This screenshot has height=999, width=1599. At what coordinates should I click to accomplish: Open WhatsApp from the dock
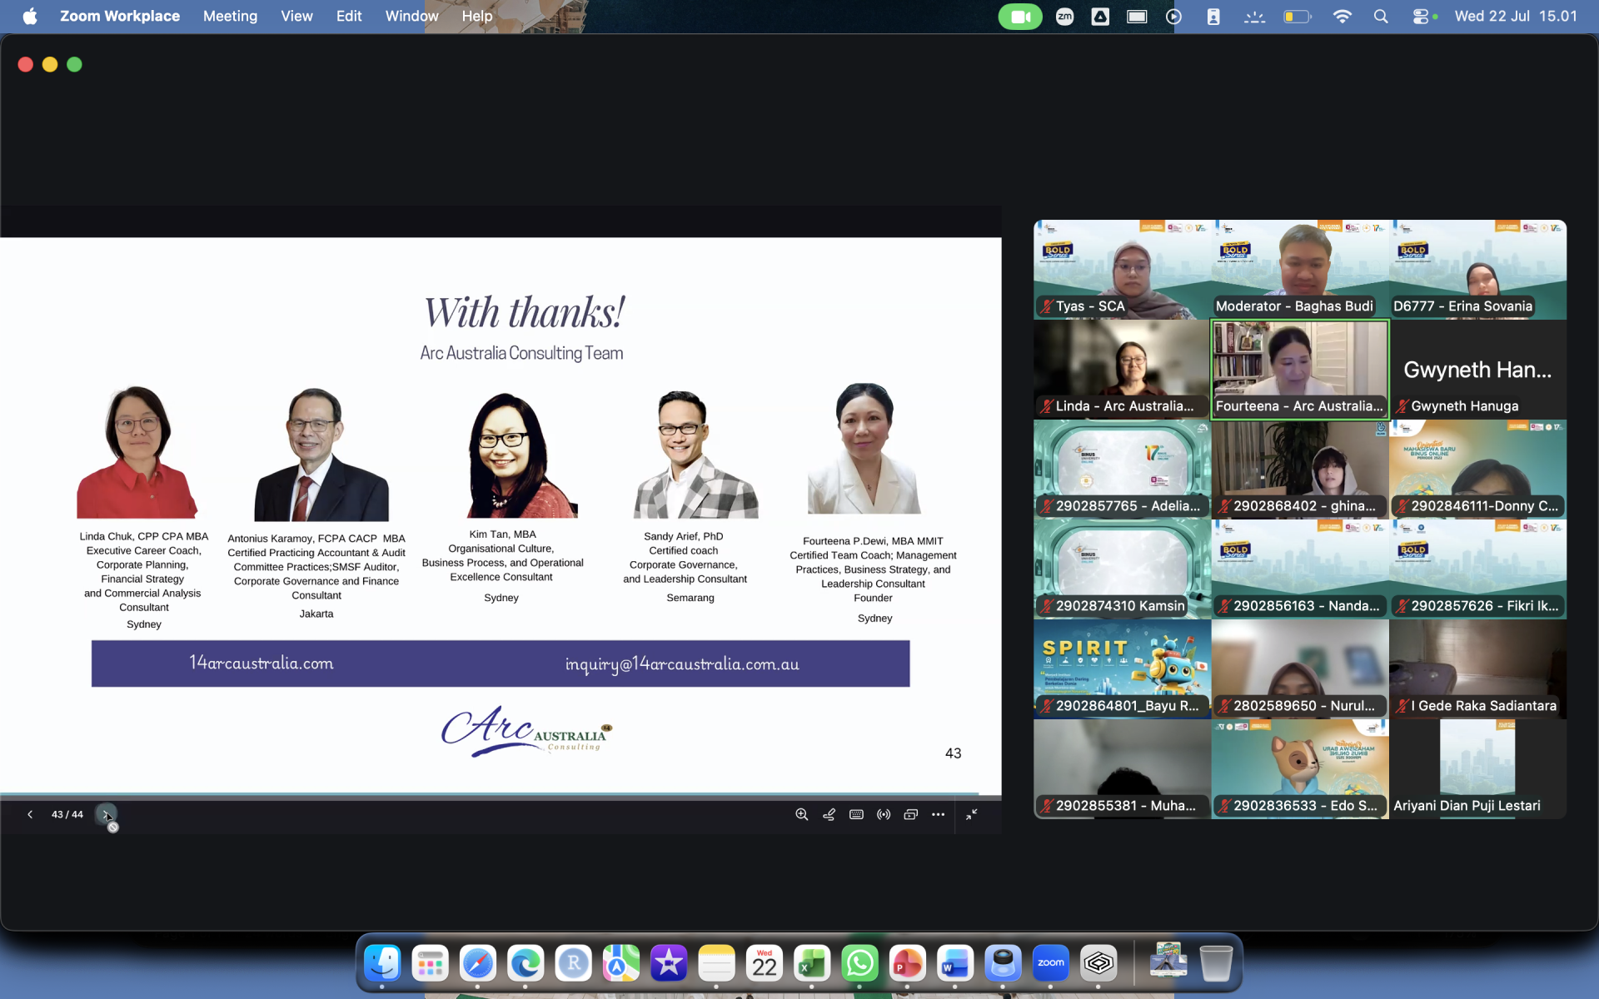859,964
